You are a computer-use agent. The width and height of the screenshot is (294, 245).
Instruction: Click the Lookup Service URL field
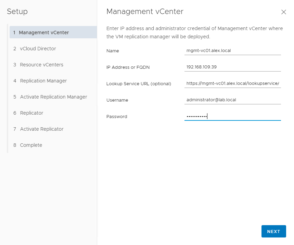[232, 83]
